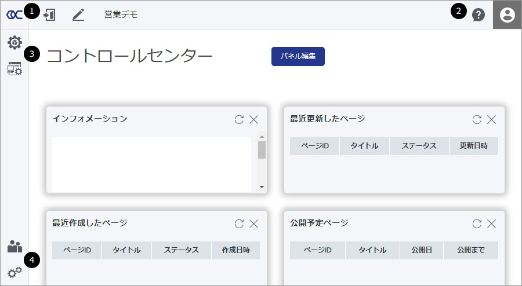
Task: Click the 営業デモ site name
Action: (121, 15)
